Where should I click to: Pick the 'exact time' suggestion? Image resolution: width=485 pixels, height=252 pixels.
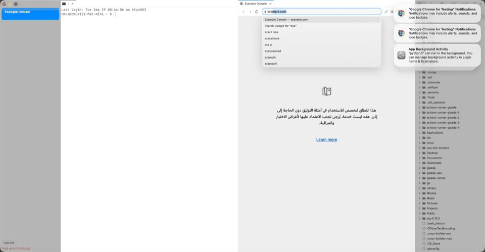pyautogui.click(x=321, y=32)
